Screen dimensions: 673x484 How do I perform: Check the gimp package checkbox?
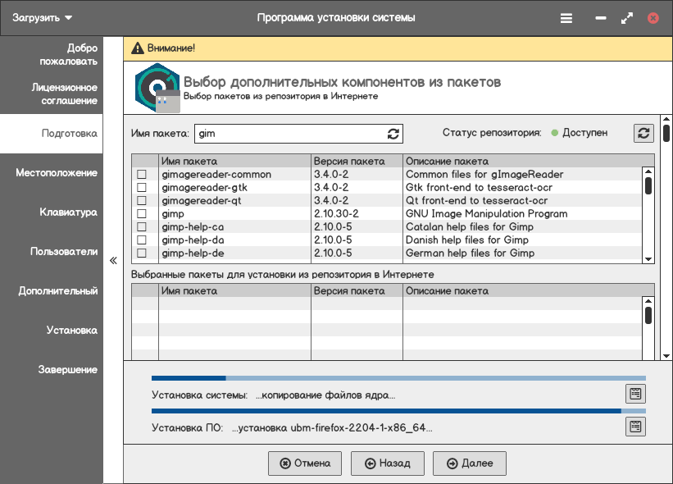click(142, 214)
